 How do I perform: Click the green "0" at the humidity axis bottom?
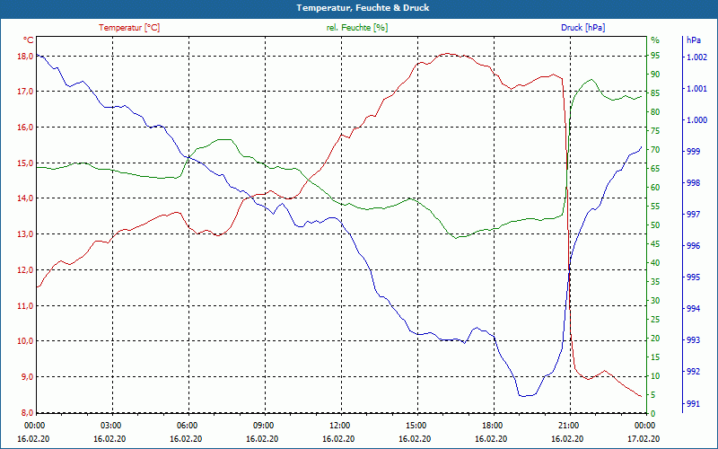pos(653,414)
